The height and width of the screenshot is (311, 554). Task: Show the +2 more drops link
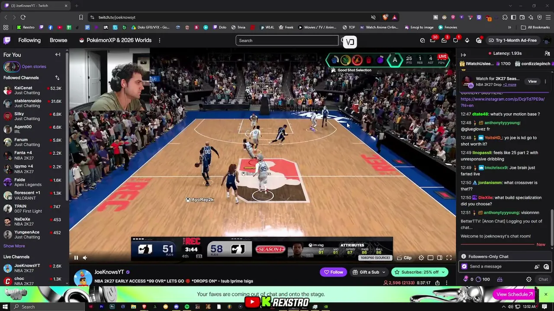coord(509,85)
